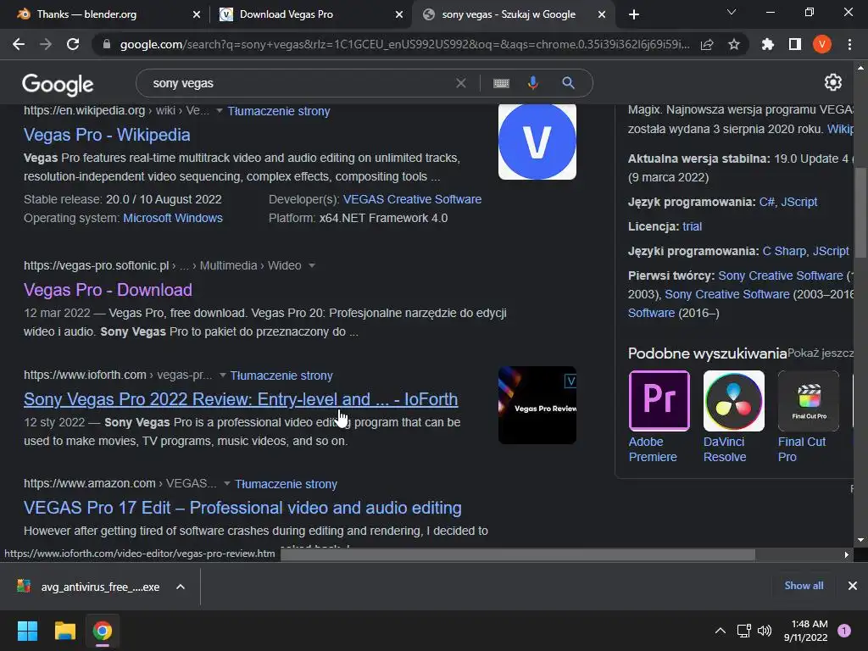Open DaVinci Resolve related search
The width and height of the screenshot is (868, 651).
(733, 417)
